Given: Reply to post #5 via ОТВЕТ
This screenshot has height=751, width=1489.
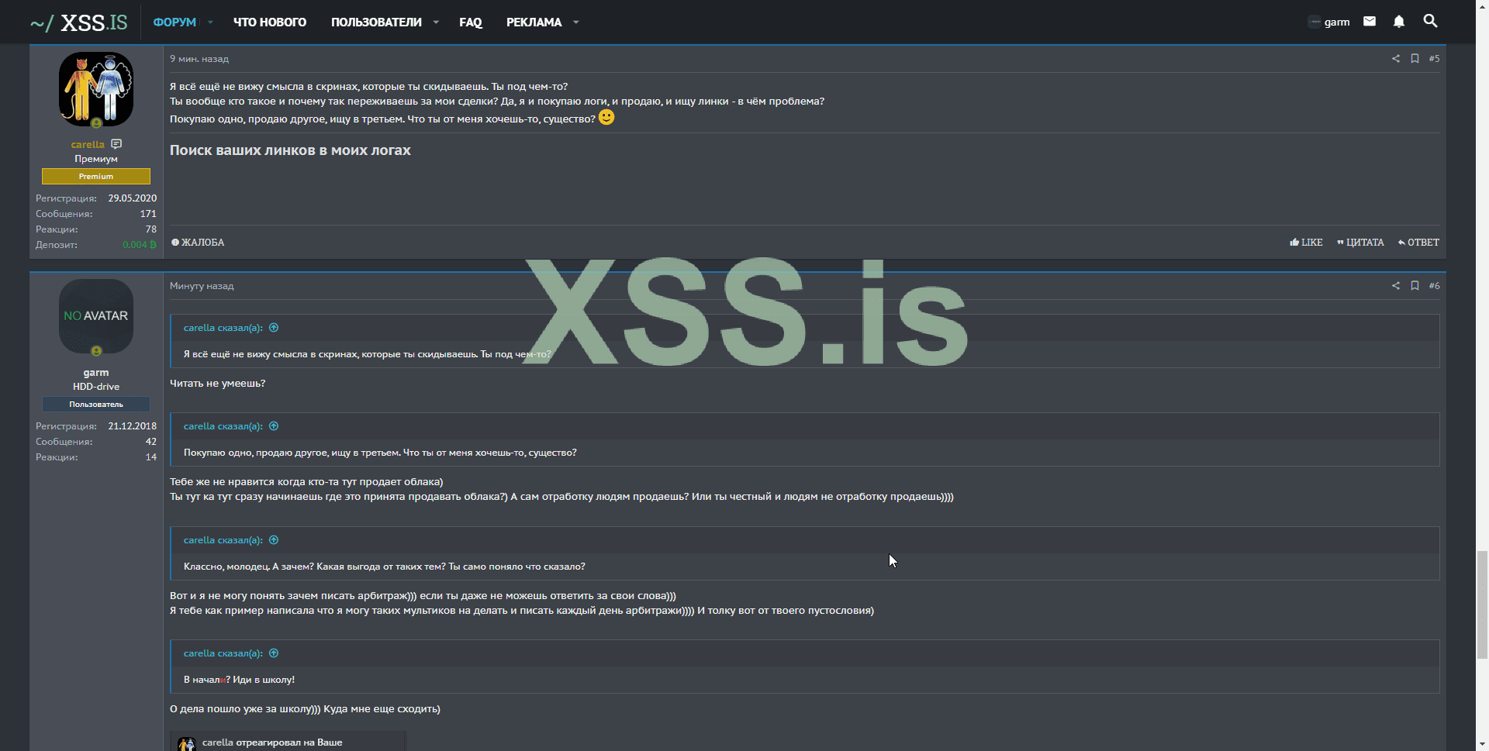Looking at the screenshot, I should click(1418, 242).
